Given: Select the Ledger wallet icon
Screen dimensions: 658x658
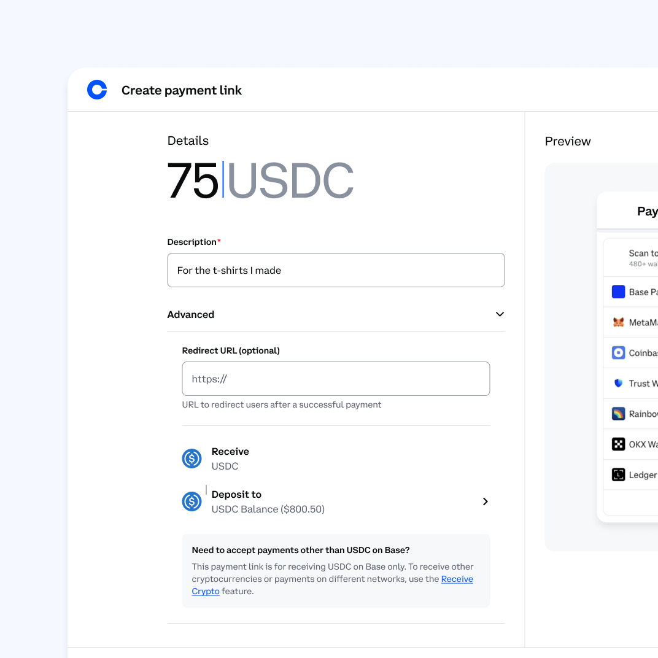Looking at the screenshot, I should 618,474.
